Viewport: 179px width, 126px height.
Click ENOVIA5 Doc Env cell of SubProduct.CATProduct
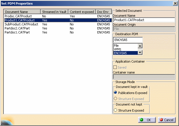103,24
